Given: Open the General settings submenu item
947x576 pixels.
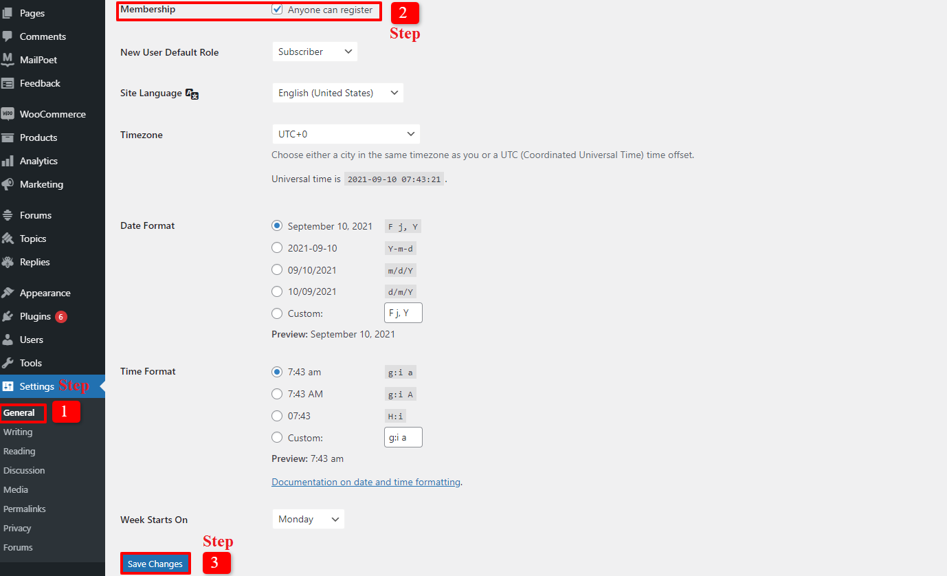Looking at the screenshot, I should [x=19, y=413].
